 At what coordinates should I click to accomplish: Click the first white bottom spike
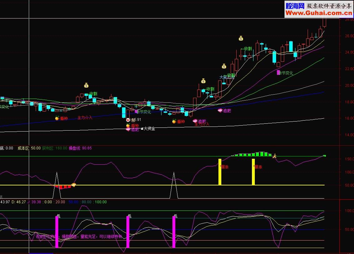coord(57,185)
